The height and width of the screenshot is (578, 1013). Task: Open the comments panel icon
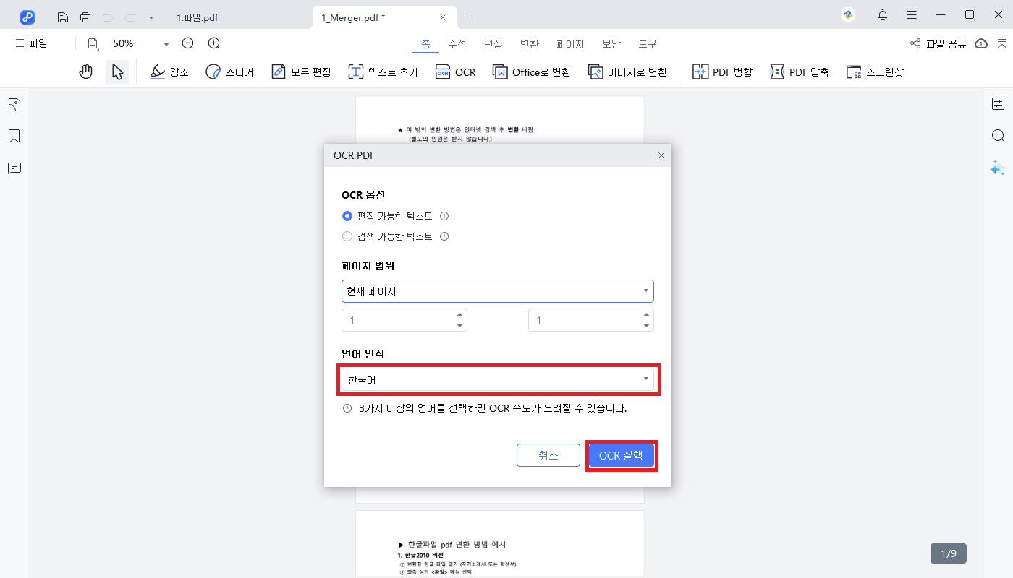(14, 168)
